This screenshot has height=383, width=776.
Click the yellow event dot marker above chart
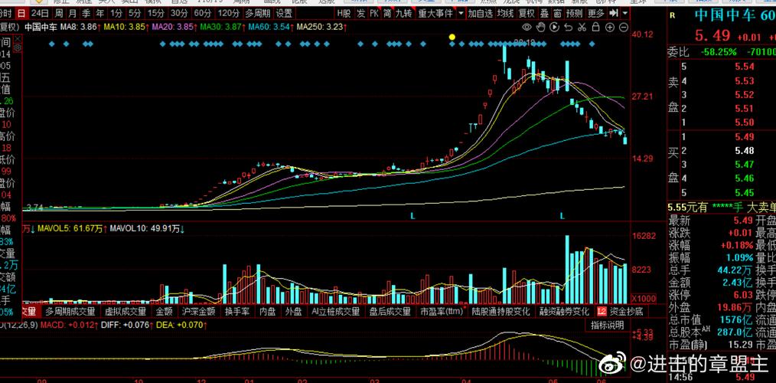pyautogui.click(x=452, y=37)
